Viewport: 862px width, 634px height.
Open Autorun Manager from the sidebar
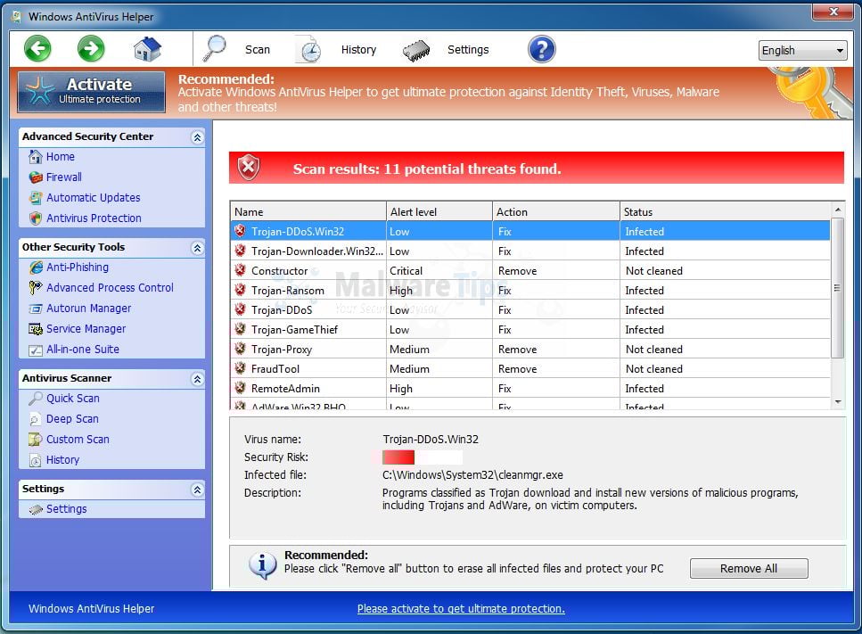click(x=88, y=309)
